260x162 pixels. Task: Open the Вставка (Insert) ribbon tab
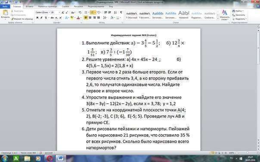tap(29, 6)
